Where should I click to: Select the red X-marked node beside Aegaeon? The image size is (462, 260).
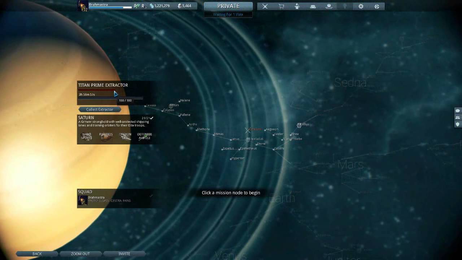pos(248,130)
